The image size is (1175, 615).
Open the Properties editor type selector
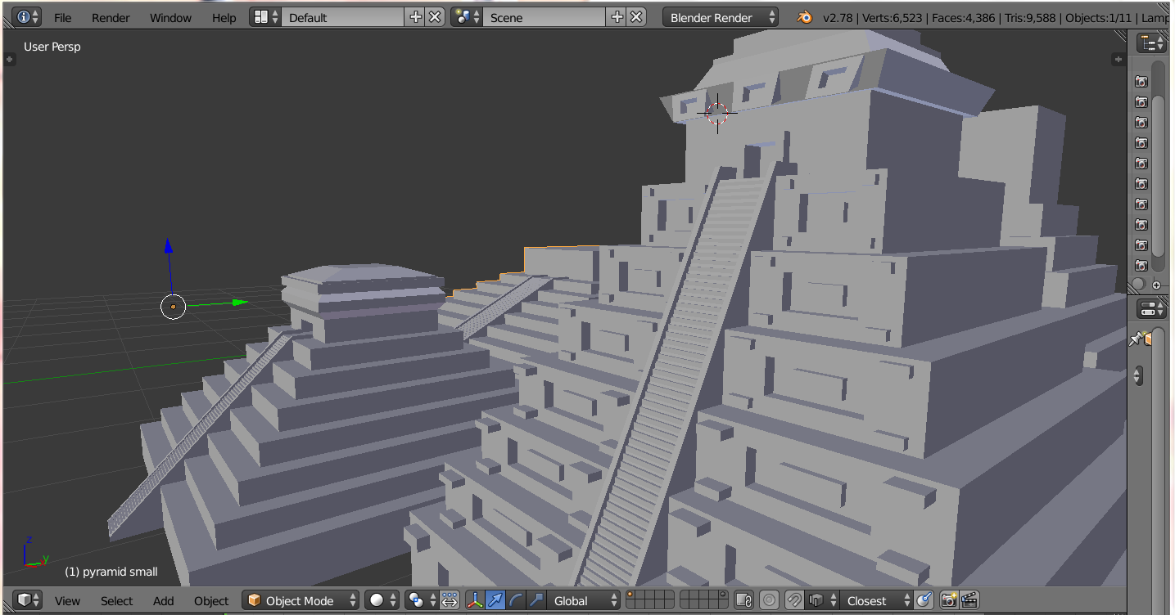tap(1151, 308)
